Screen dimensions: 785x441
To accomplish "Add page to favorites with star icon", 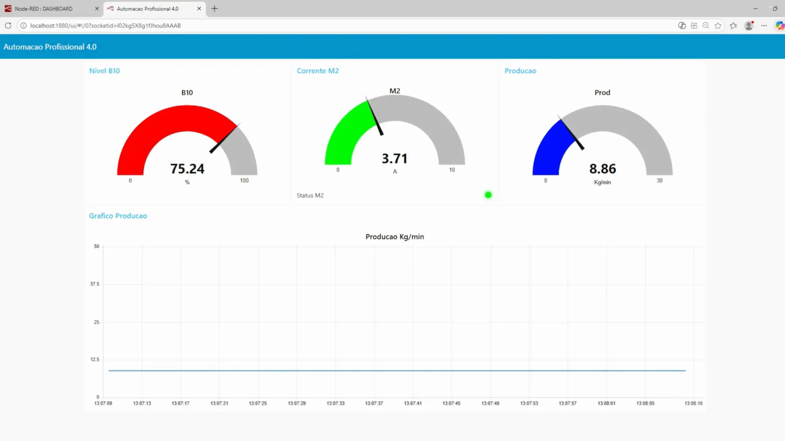I will click(718, 25).
